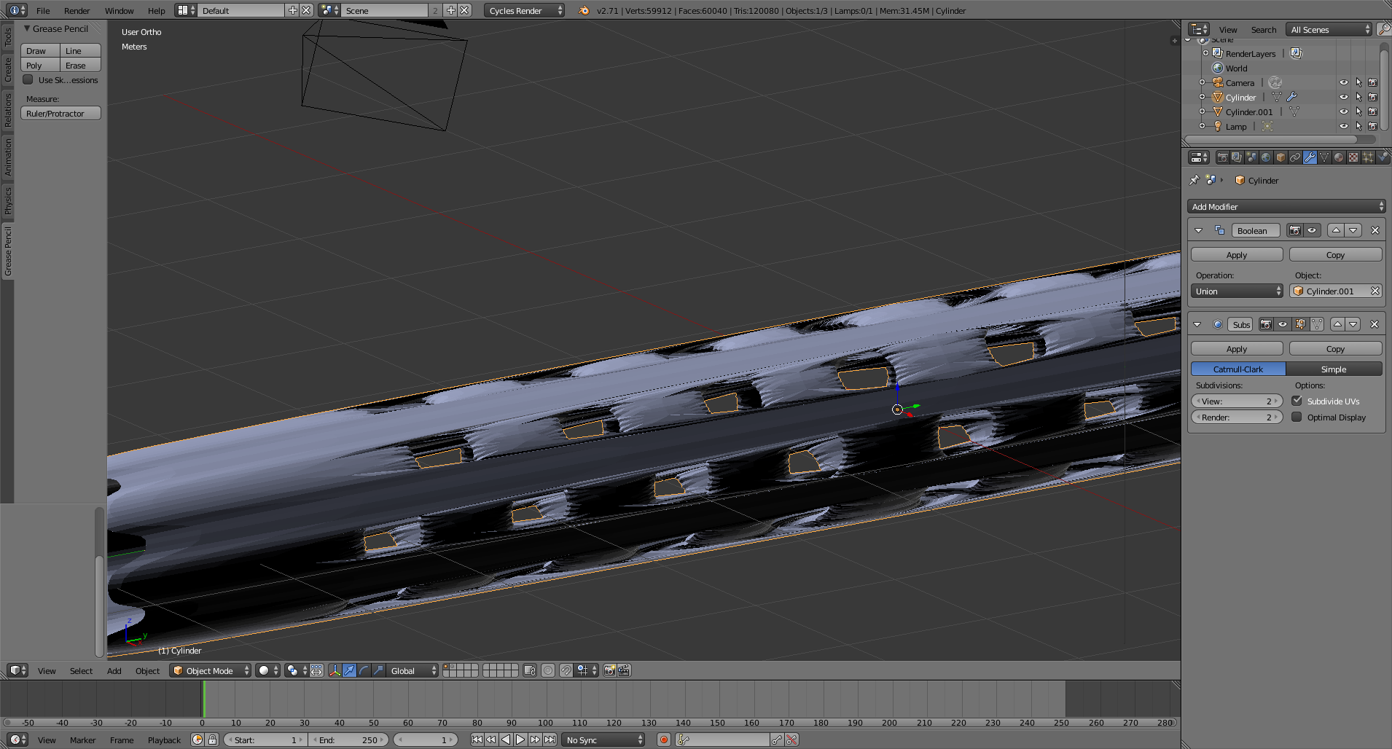
Task: Open the All Scenes outliner filter dropdown
Action: tap(1329, 29)
